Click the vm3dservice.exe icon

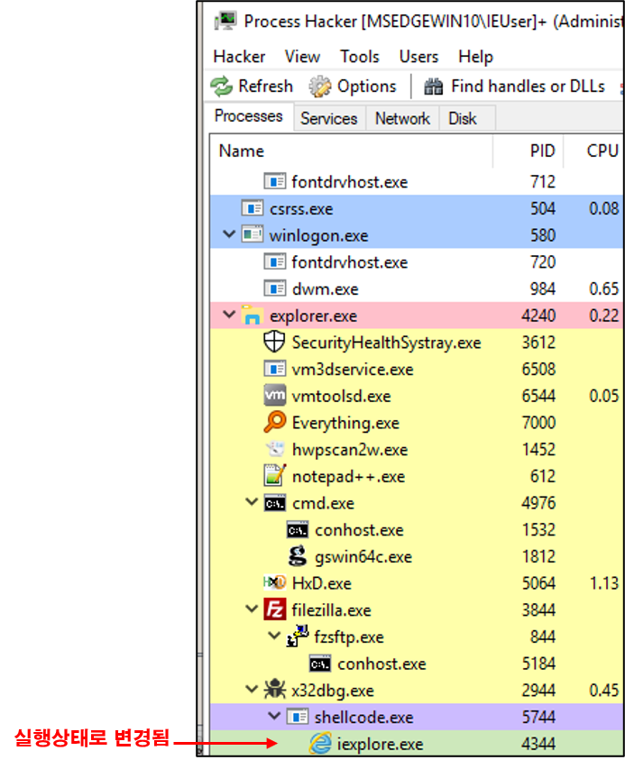tap(274, 370)
